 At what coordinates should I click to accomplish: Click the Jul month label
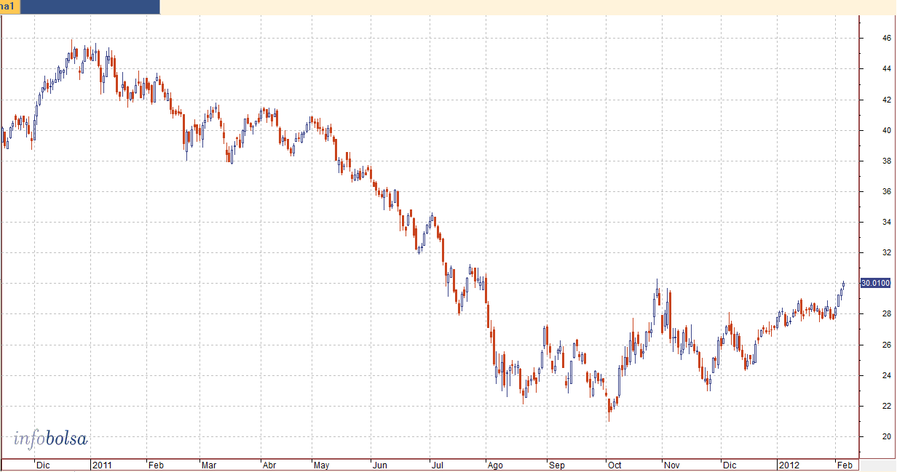pos(437,464)
